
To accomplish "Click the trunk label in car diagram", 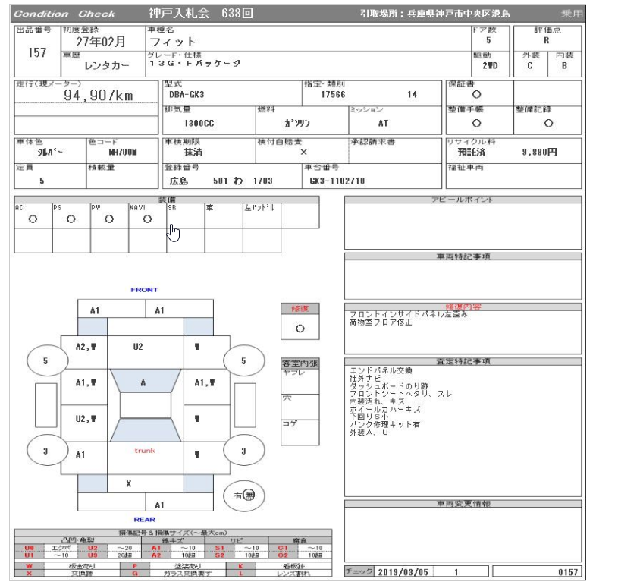I will coord(144,451).
